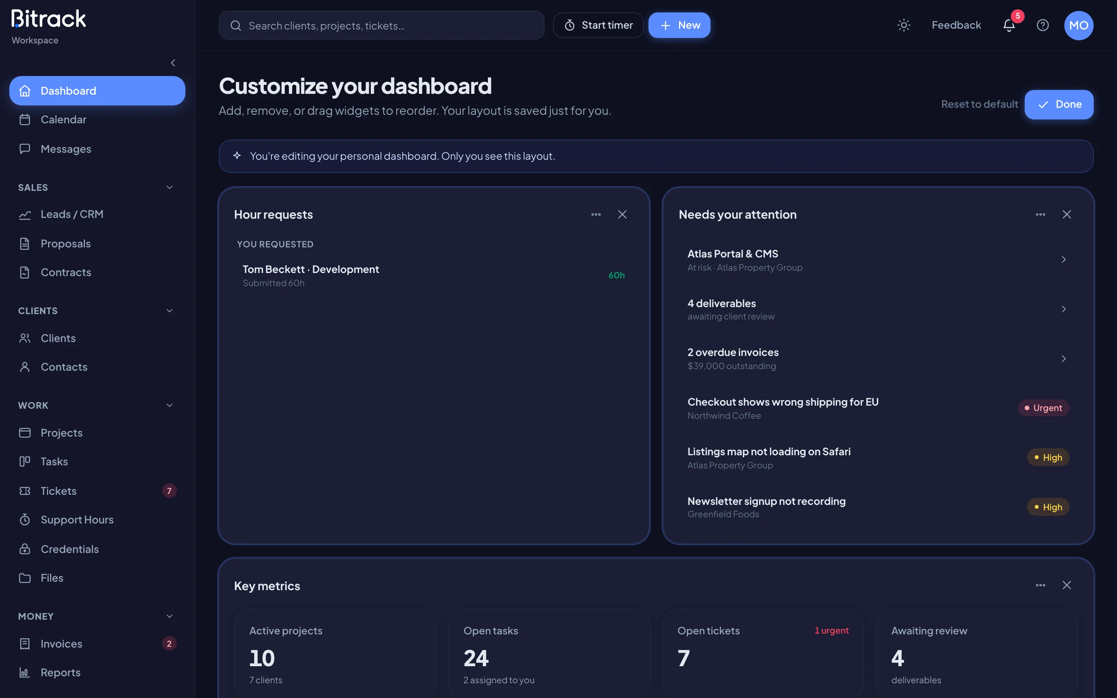Open Atlas Portal & CMS row chevron

coord(1063,259)
